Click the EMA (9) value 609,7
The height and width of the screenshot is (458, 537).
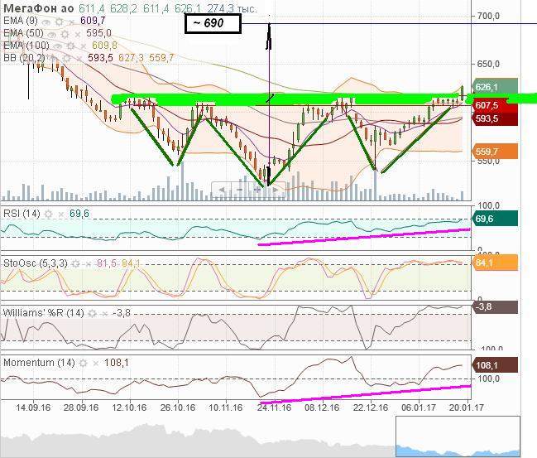click(93, 21)
